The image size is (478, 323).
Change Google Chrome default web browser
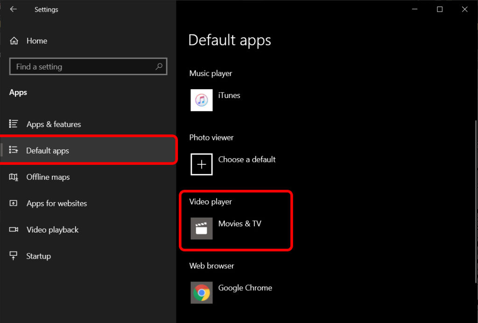click(x=245, y=288)
